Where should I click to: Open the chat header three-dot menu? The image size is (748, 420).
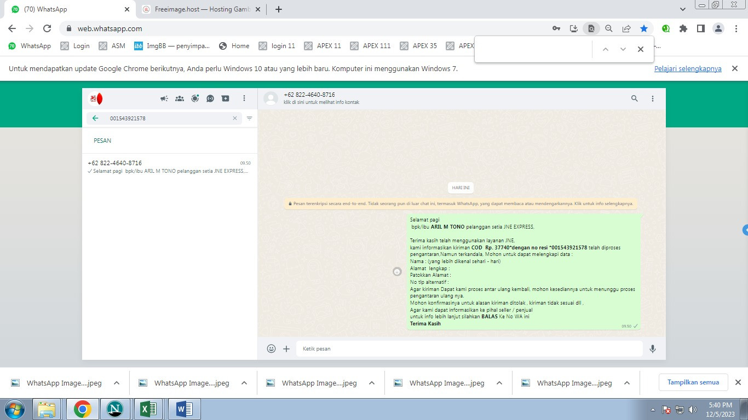[653, 98]
